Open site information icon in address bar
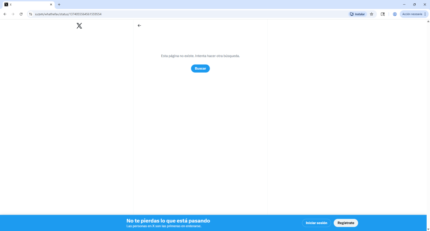The width and height of the screenshot is (430, 231). (x=31, y=14)
